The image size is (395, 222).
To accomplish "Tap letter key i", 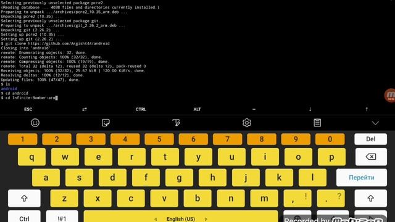I will 265,157.
